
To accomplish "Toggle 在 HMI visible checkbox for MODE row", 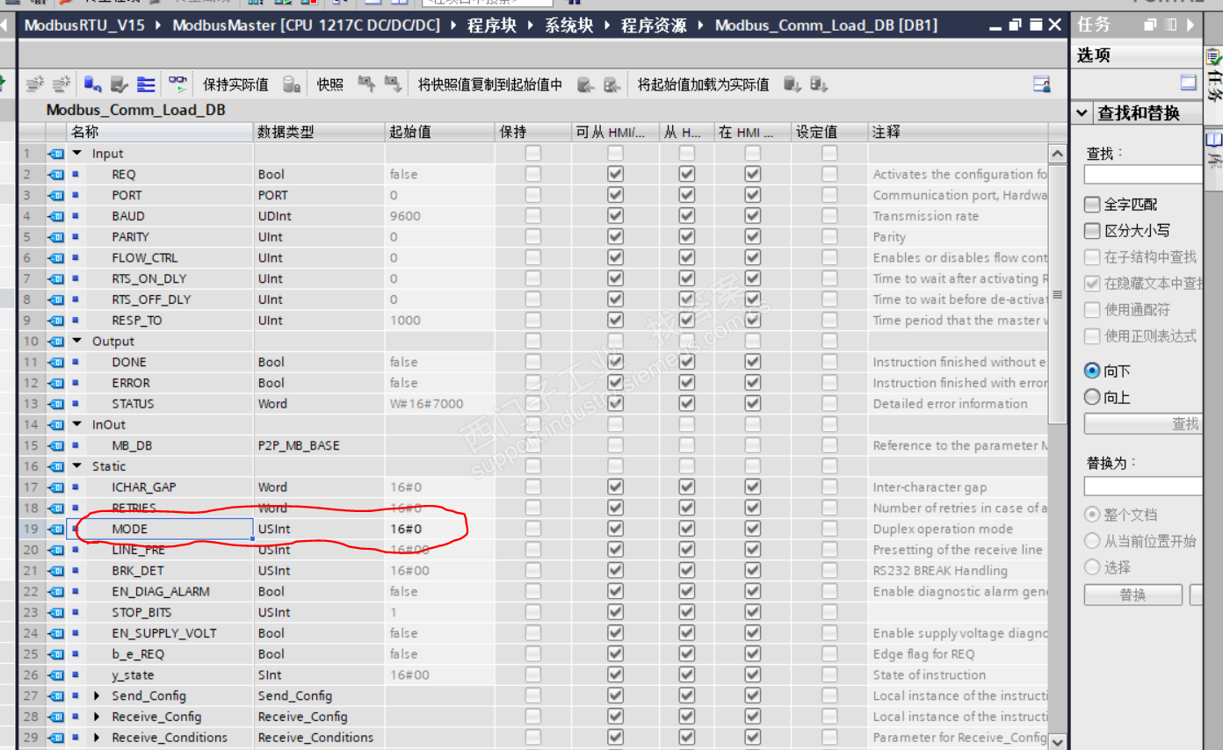I will (752, 529).
